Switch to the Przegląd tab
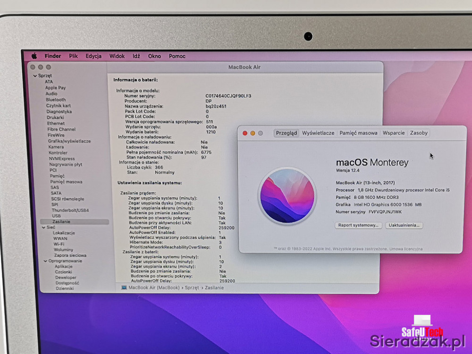Screen dimensions: 472x354 point(287,133)
